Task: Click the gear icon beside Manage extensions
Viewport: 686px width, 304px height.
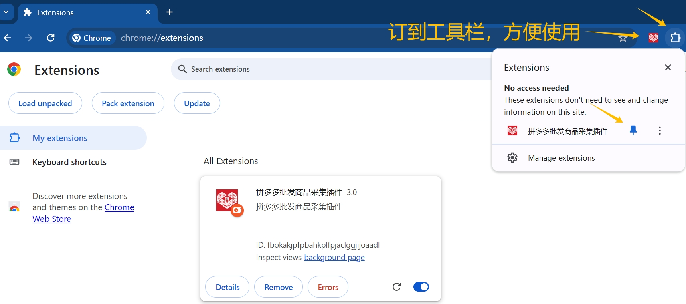Action: click(x=512, y=157)
